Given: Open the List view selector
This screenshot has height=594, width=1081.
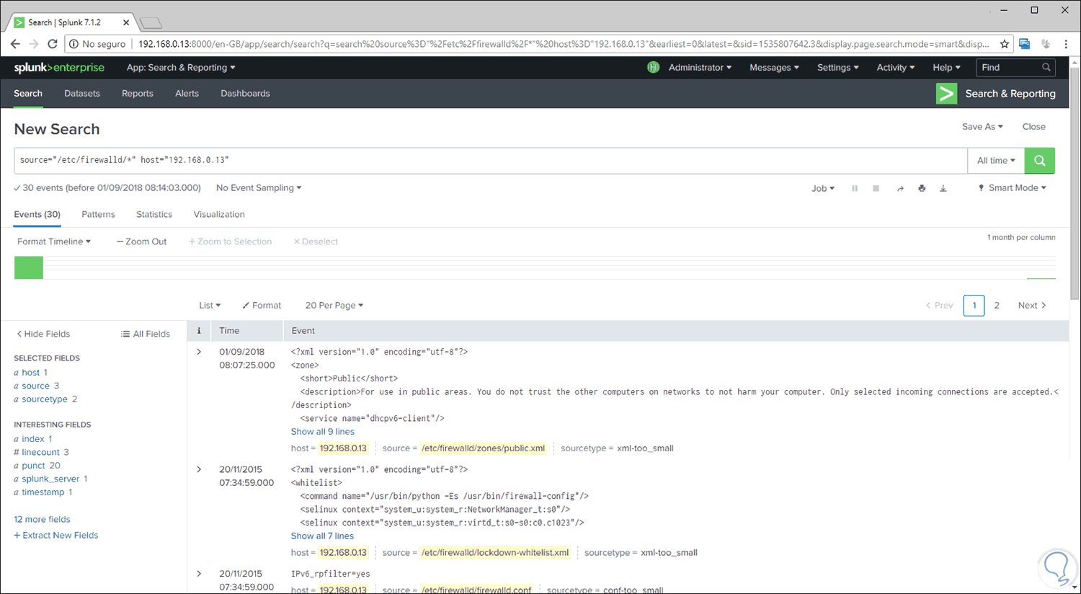Looking at the screenshot, I should point(210,305).
